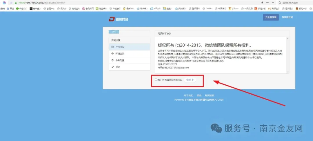Open the 驰讯网络 bookmark
Viewport: 313px width, 141px height.
[x=195, y=9]
